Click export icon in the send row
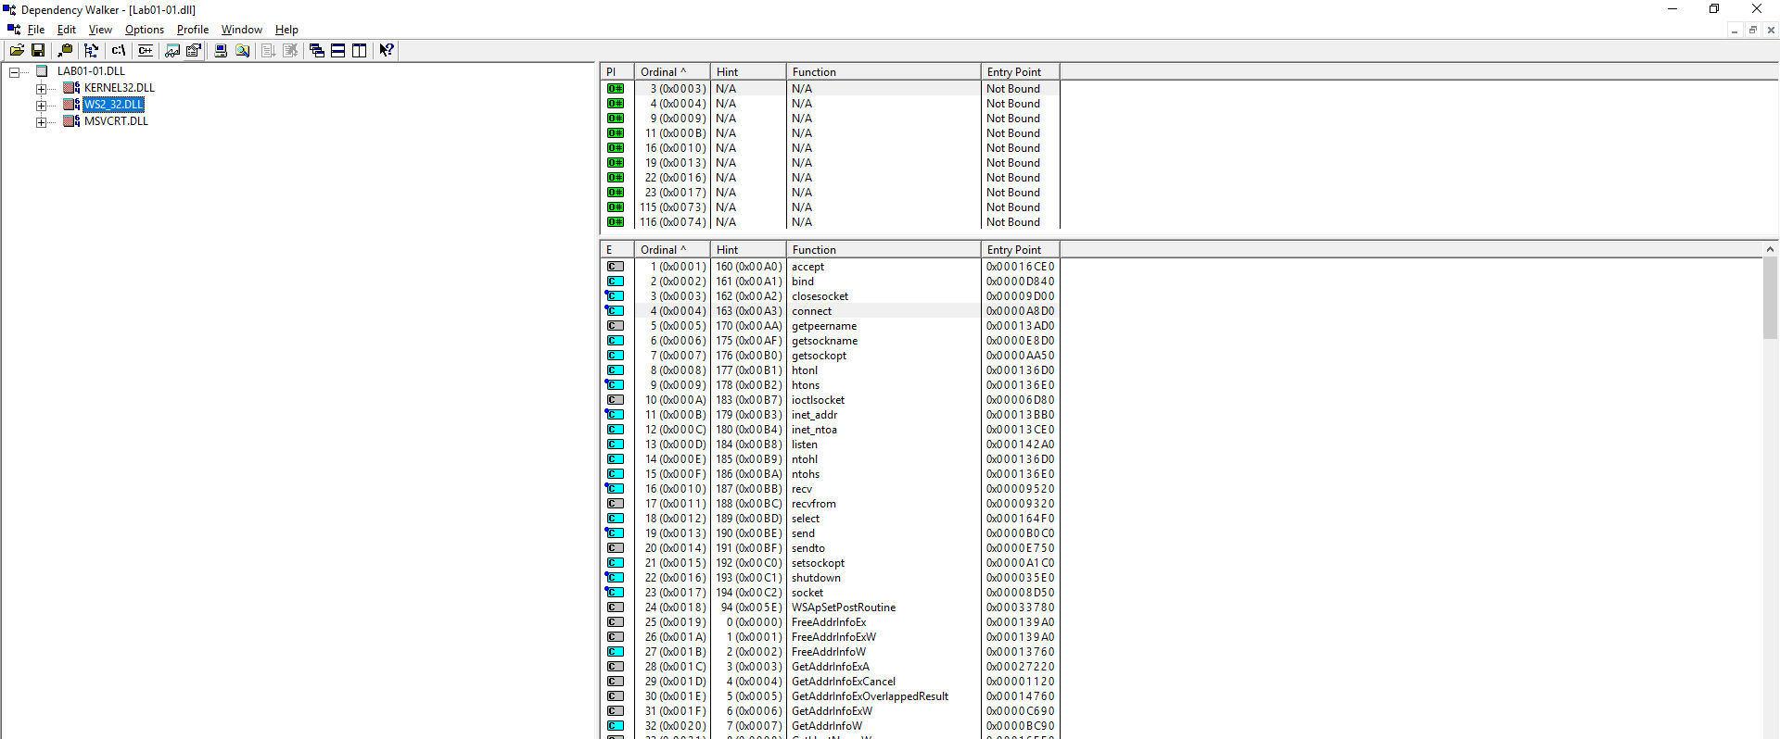Viewport: 1780px width, 739px height. point(615,533)
